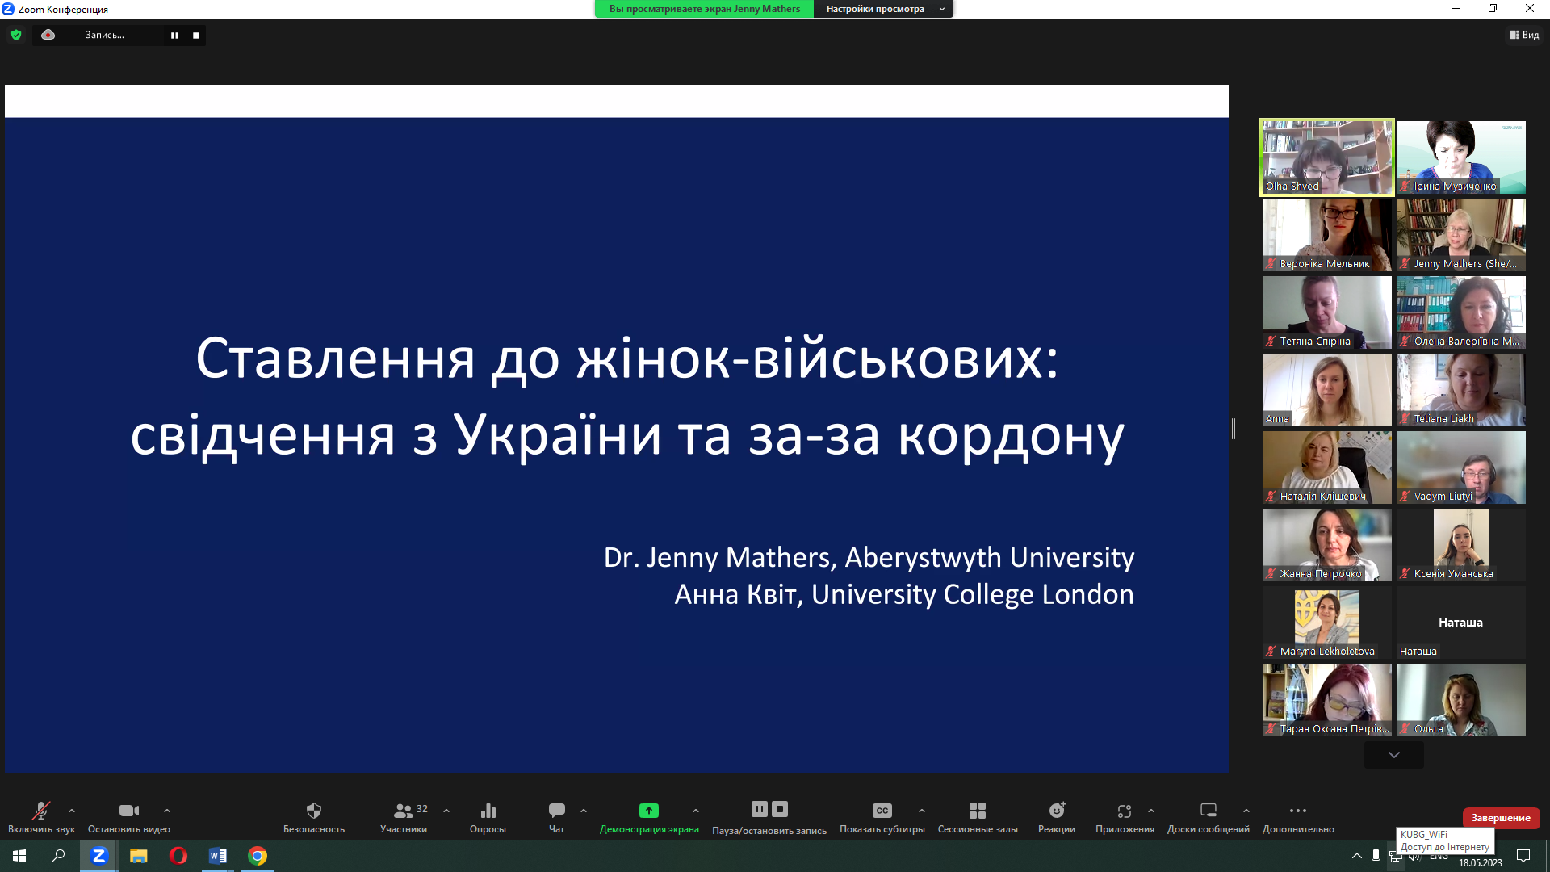The image size is (1550, 872).
Task: Open the Чат panel
Action: tap(556, 815)
